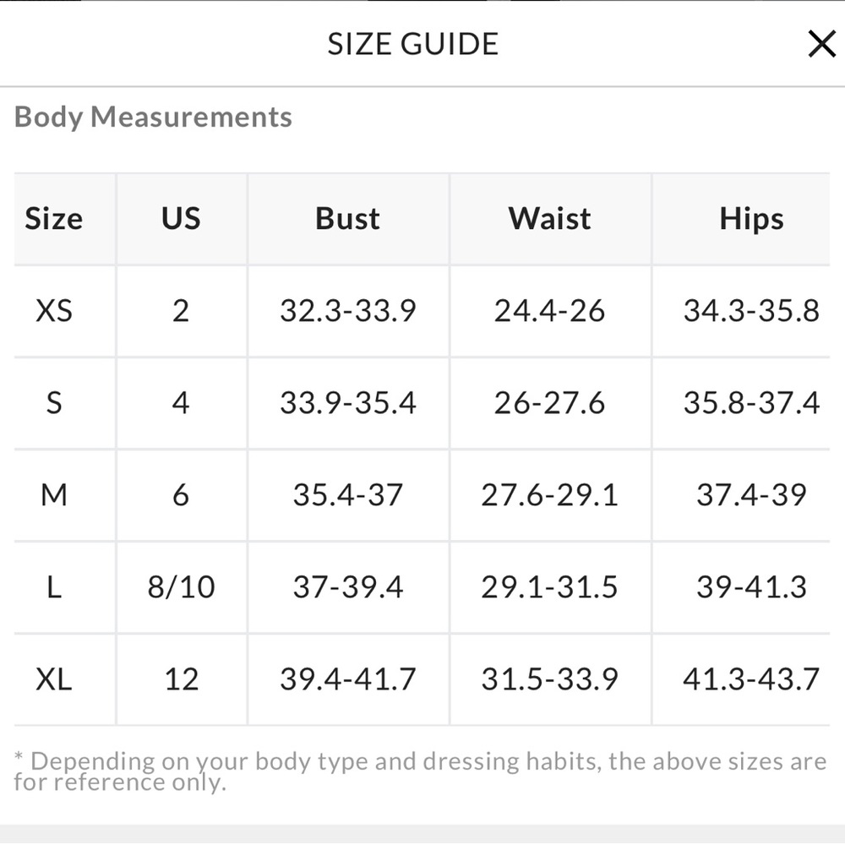Click the Body Measurements heading
Viewport: 845px width, 845px height.
pos(153,117)
